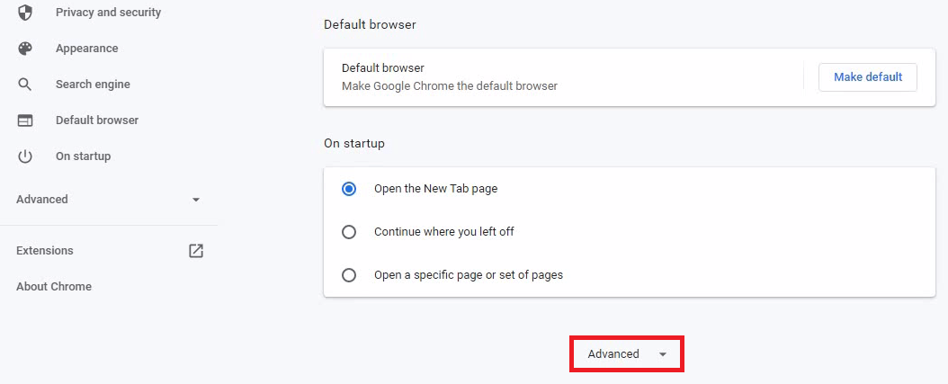Select Open a specific page or set of pages
948x384 pixels.
click(349, 276)
